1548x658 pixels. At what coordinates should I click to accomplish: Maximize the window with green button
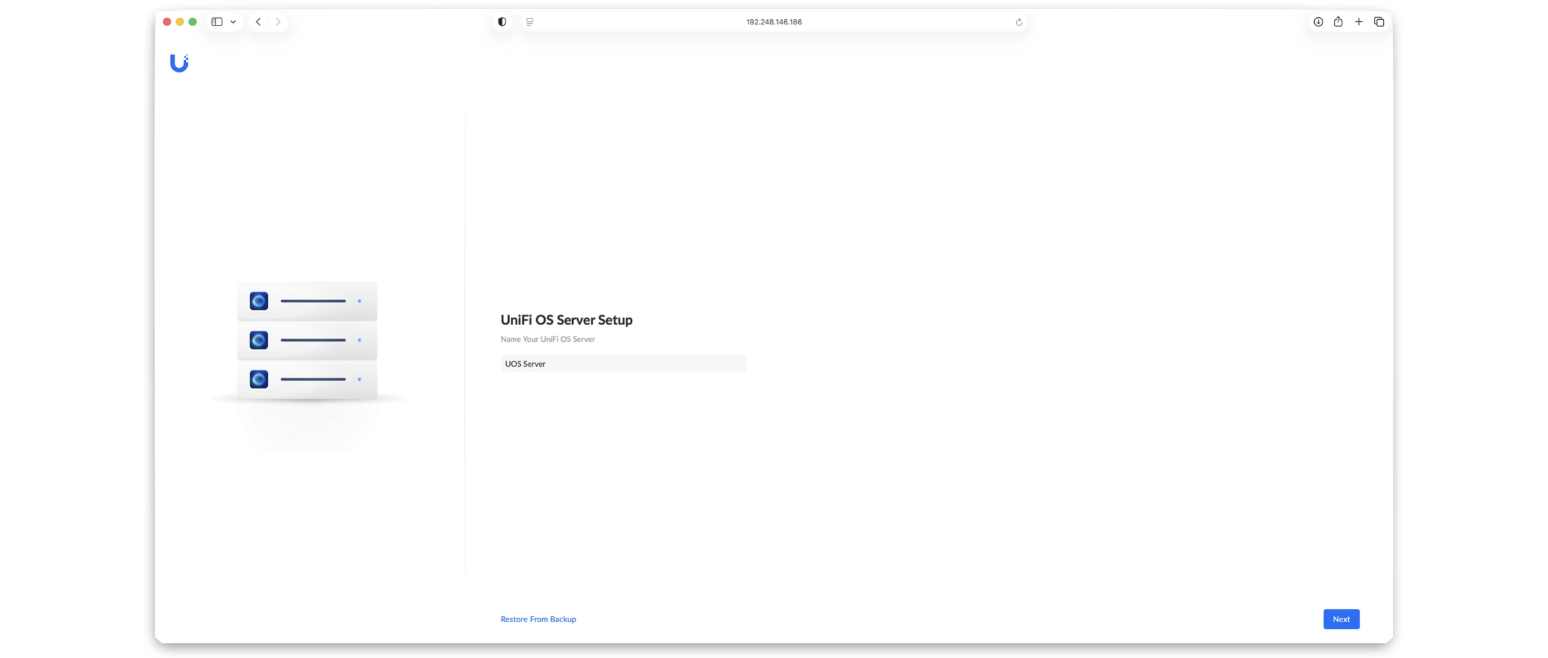click(x=193, y=22)
